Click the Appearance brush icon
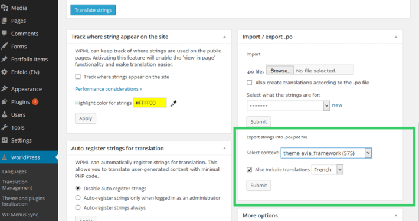Screen dimensions: 419x221 pyautogui.click(x=5, y=89)
